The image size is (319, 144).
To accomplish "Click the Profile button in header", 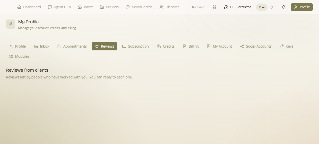I will tap(302, 7).
